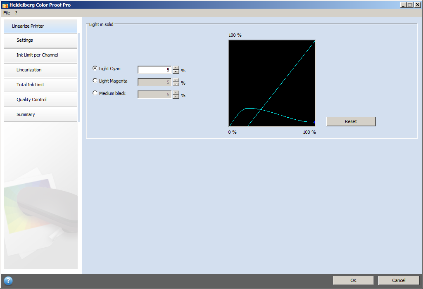
Task: Go to the Settings step
Action: (x=40, y=40)
